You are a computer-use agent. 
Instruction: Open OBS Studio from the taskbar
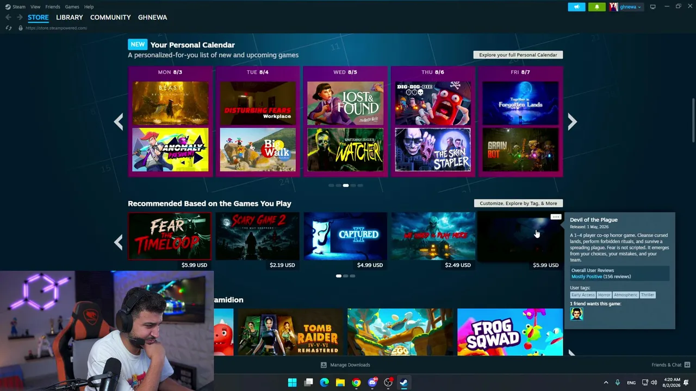point(388,382)
